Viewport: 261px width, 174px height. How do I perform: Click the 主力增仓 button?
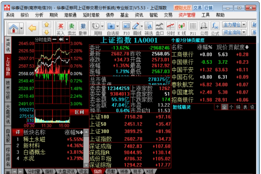tap(232, 25)
